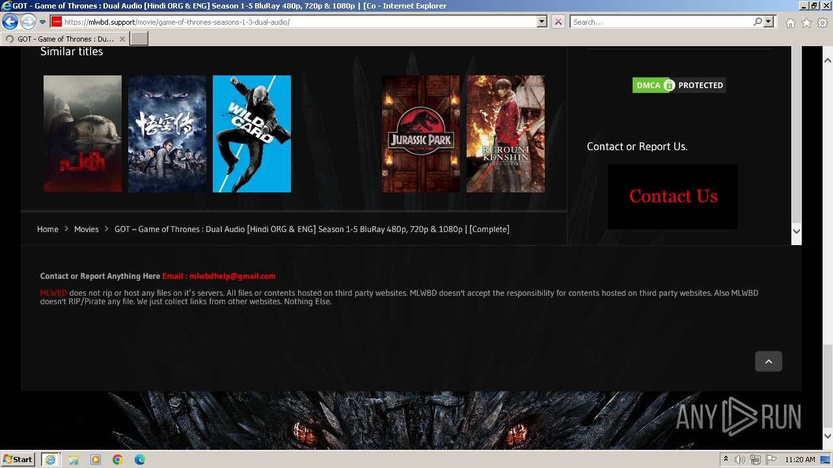
Task: Open a new blank tab
Action: click(x=139, y=39)
